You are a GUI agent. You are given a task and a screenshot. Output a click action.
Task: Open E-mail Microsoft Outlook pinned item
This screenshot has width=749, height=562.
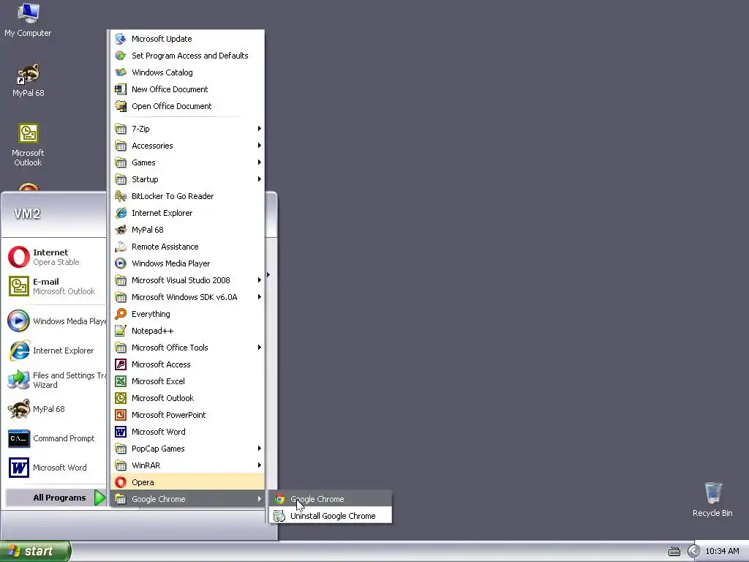(55, 286)
